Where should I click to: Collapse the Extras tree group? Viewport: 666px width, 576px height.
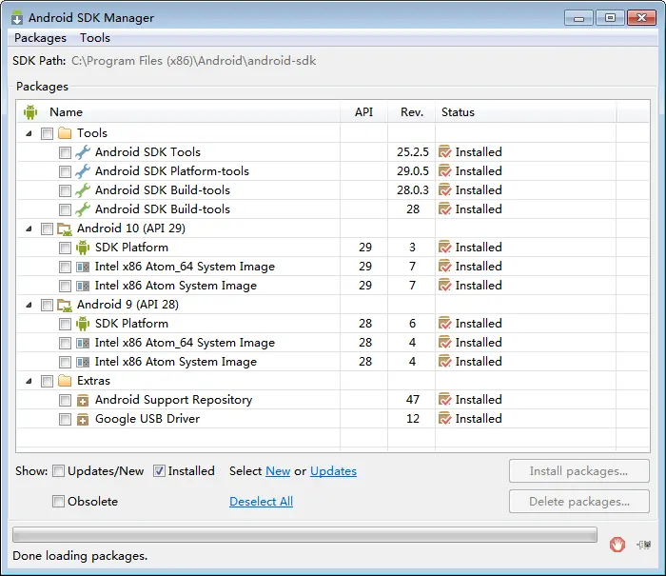(29, 381)
